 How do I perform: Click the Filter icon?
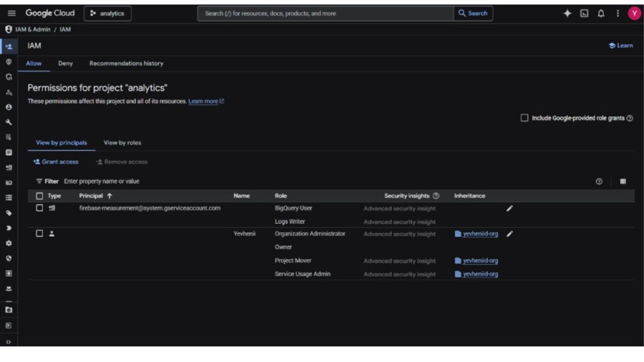pyautogui.click(x=39, y=182)
